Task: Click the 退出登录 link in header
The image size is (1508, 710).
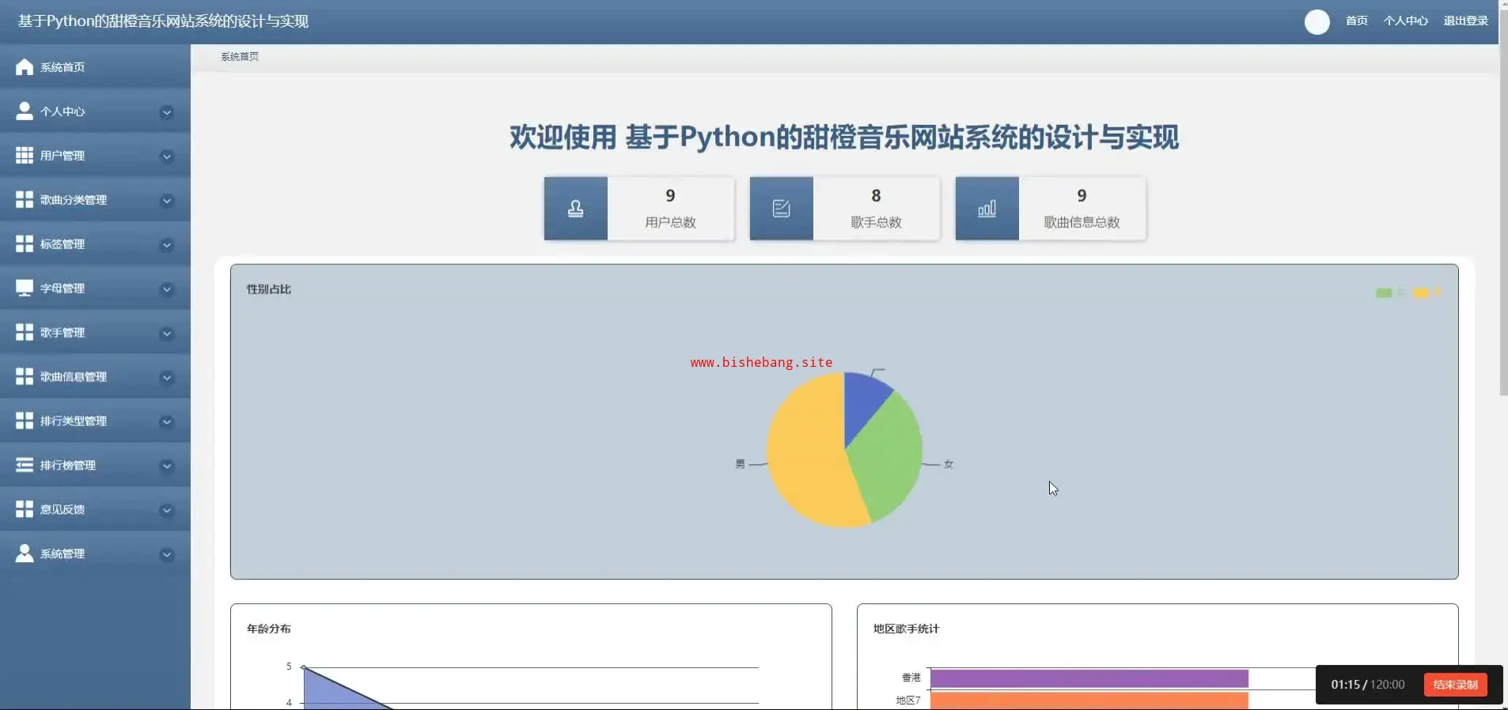Action: (x=1466, y=21)
